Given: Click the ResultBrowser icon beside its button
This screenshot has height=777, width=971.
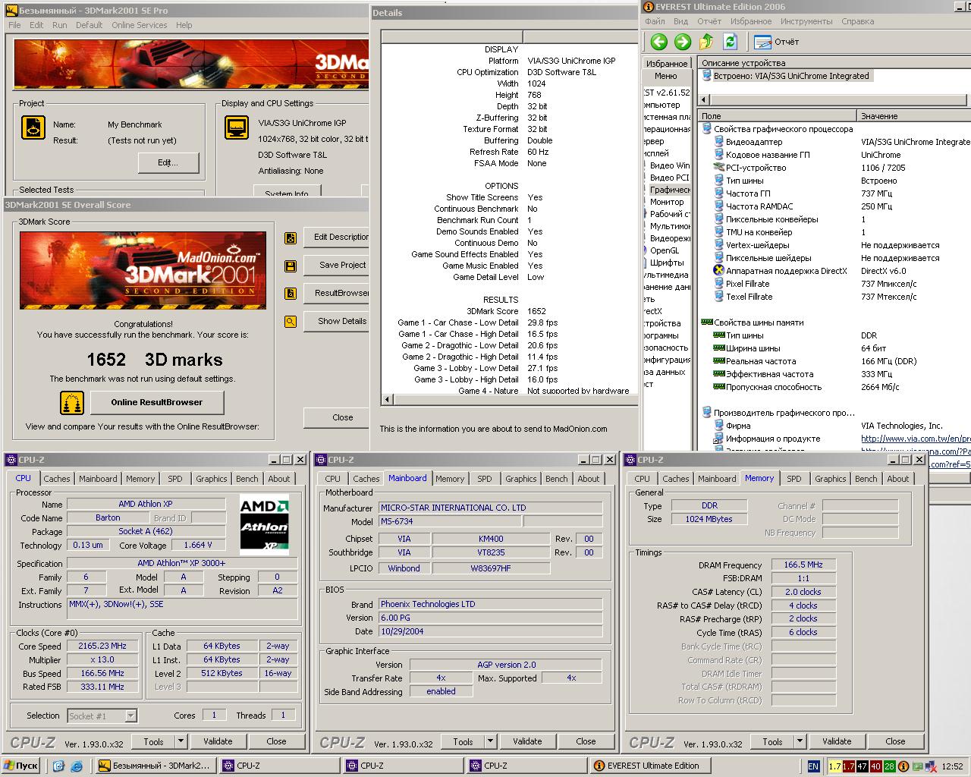Looking at the screenshot, I should (291, 294).
